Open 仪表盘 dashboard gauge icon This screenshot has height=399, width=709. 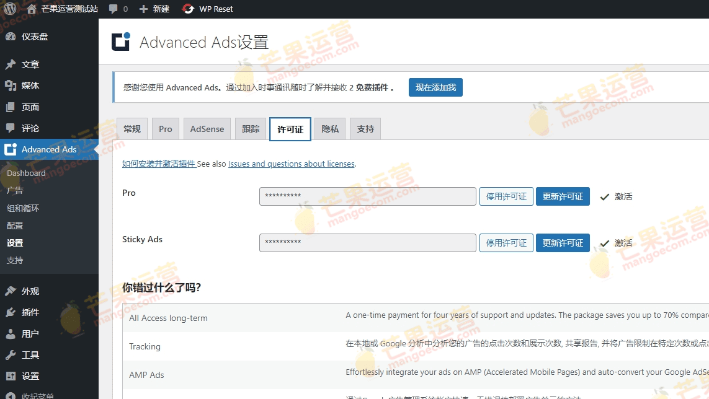(x=11, y=37)
